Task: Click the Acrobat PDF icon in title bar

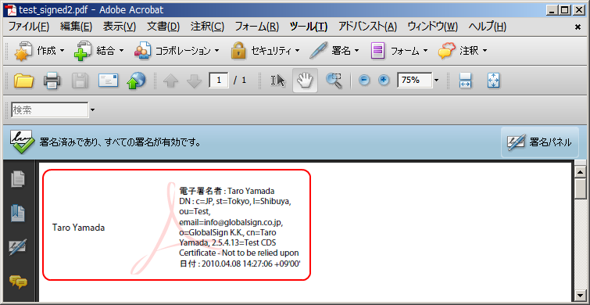Action: [13, 10]
